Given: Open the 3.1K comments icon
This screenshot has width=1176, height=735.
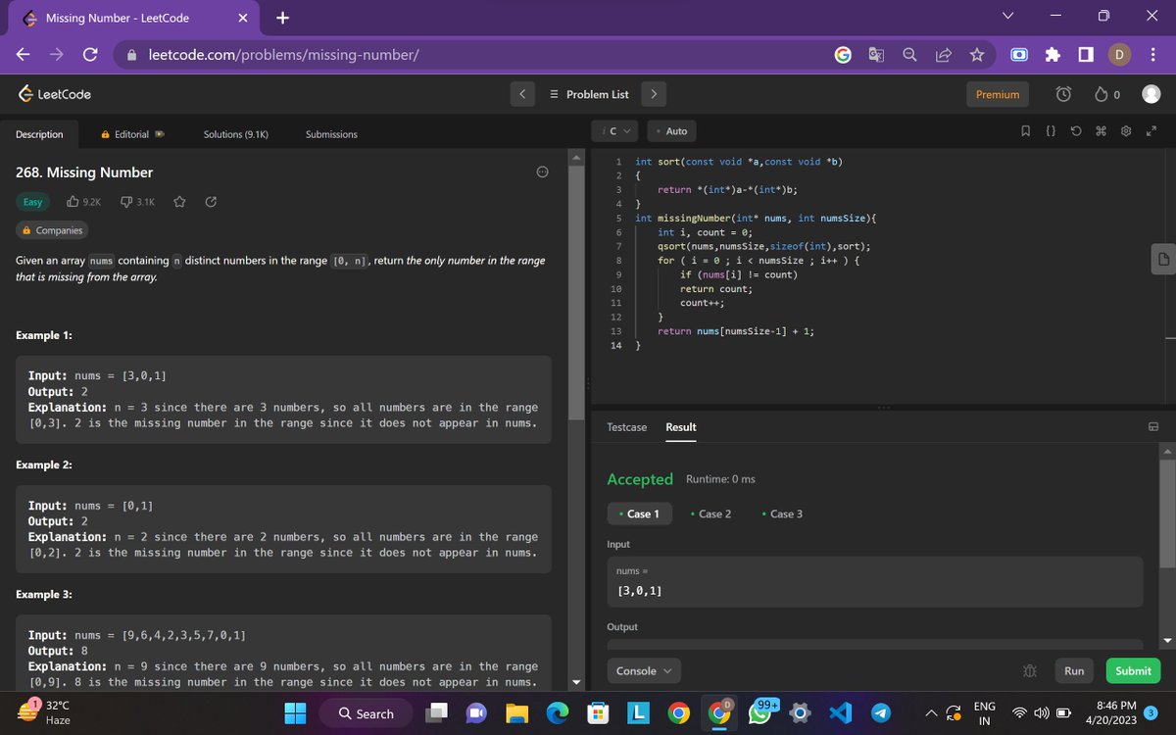Looking at the screenshot, I should pyautogui.click(x=125, y=202).
